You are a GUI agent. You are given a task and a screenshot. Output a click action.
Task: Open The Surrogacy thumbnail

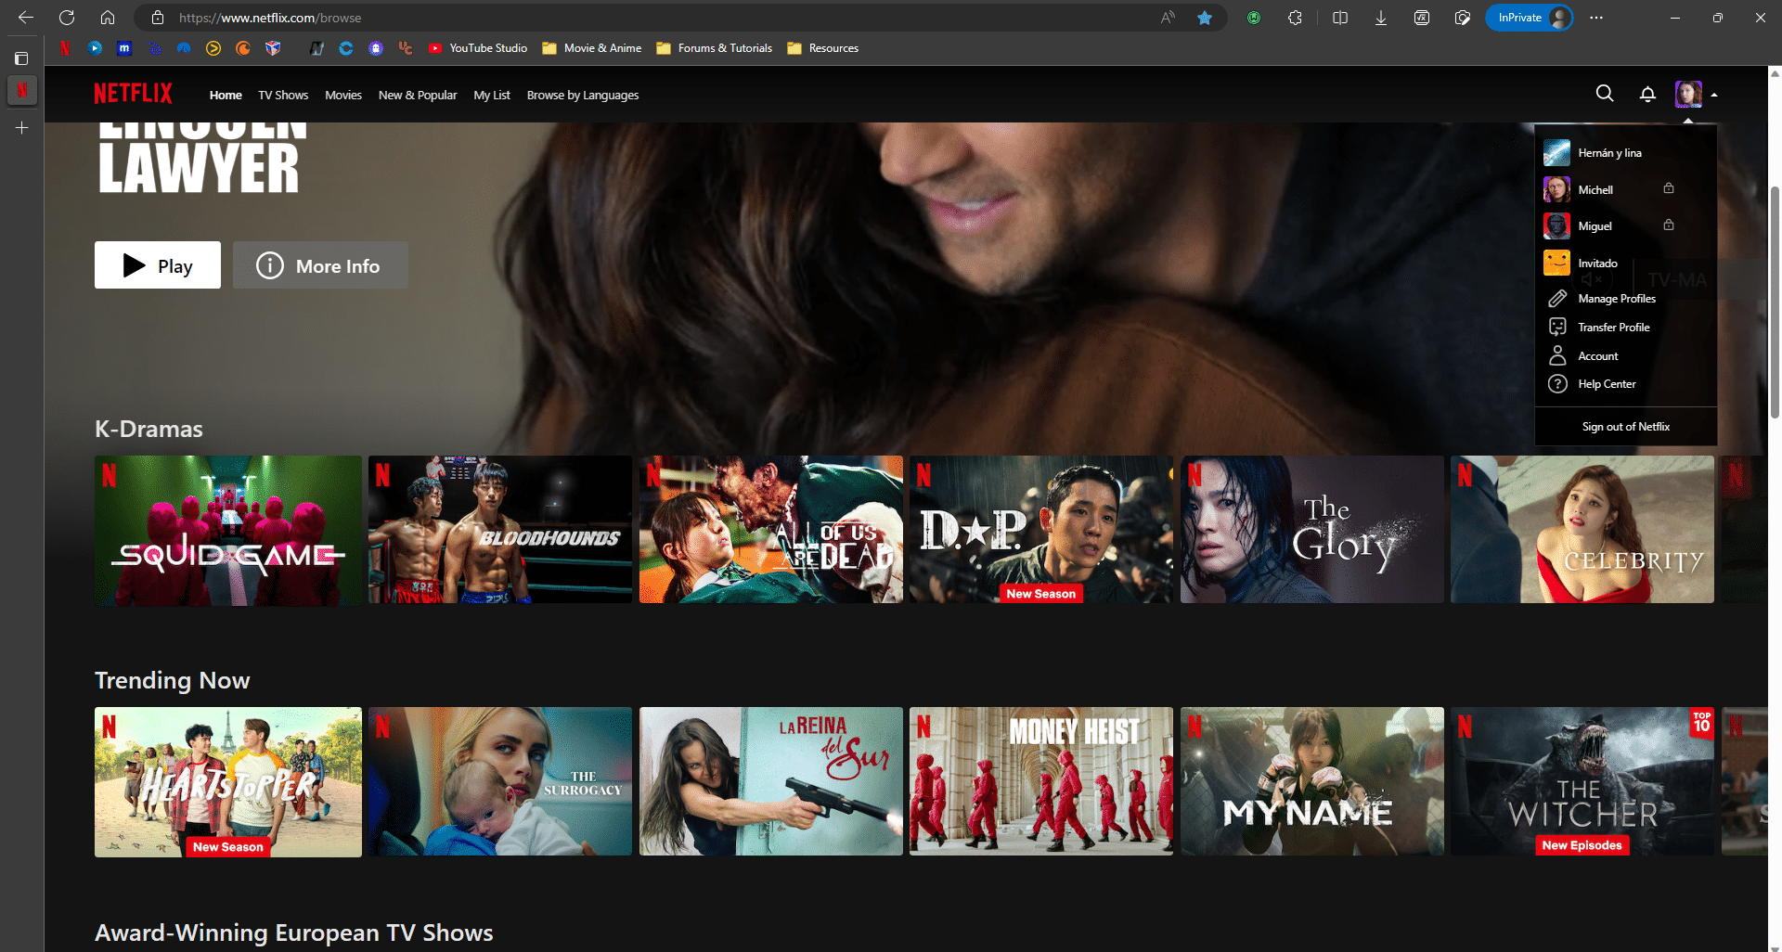500,782
